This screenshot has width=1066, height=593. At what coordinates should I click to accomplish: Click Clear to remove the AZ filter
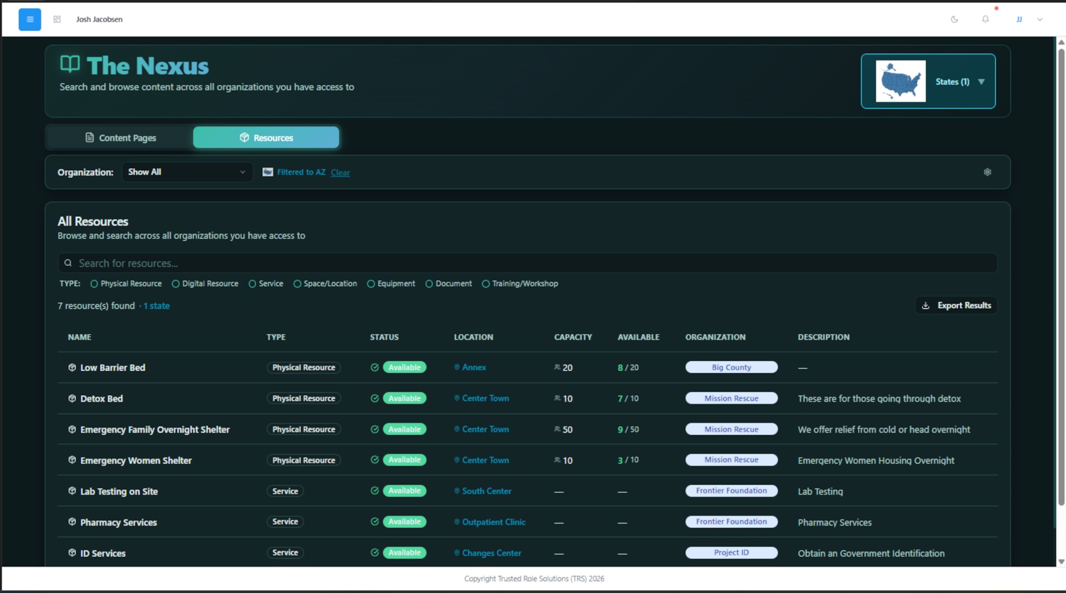pos(340,172)
